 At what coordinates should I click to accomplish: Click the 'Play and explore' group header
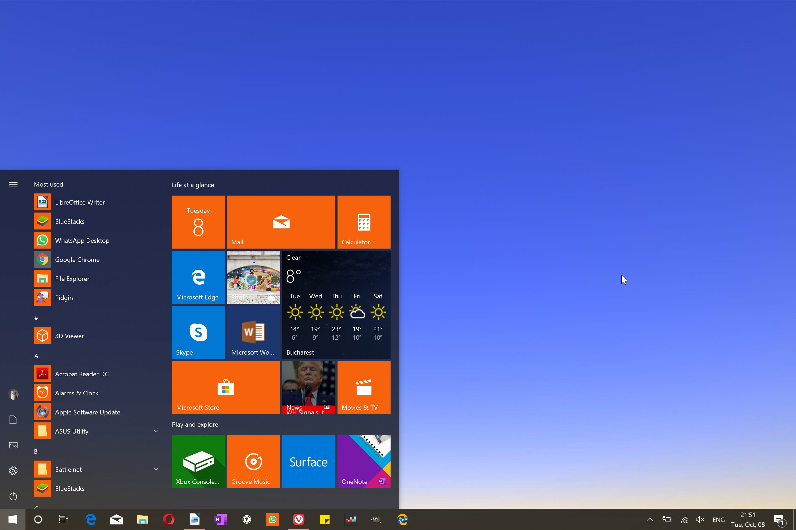(x=195, y=425)
